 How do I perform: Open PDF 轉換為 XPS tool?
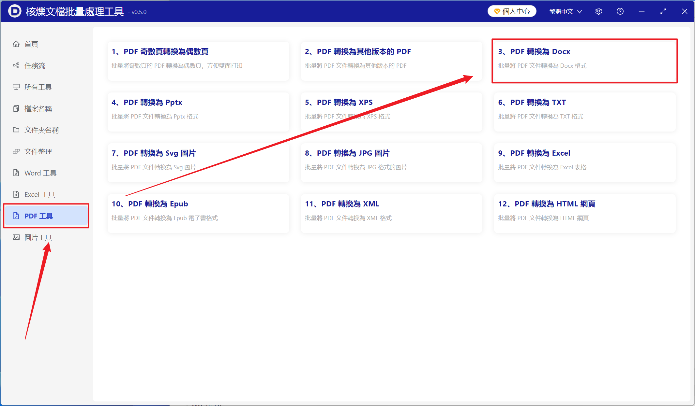pyautogui.click(x=391, y=112)
